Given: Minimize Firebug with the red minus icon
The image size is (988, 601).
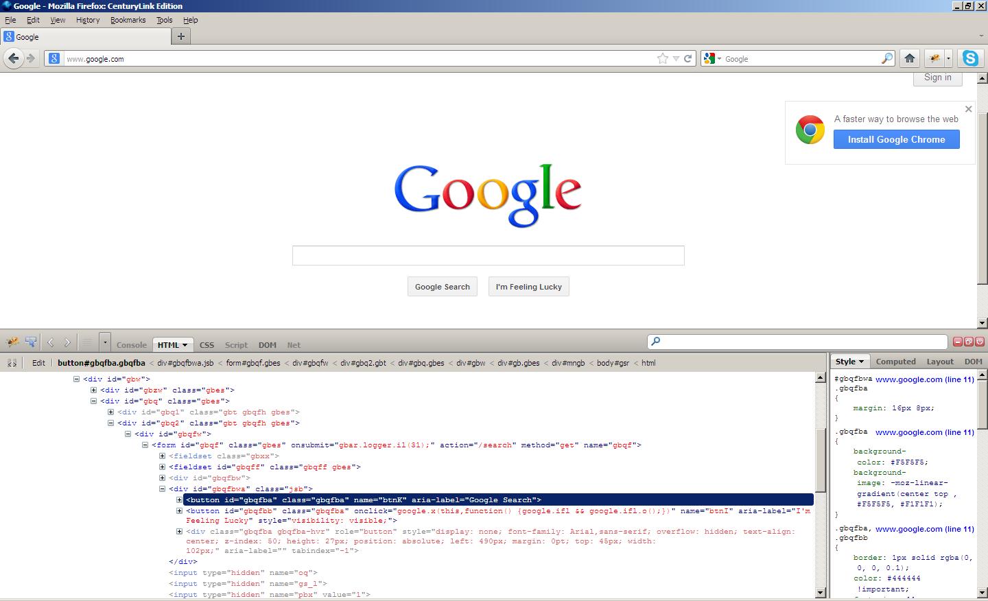Looking at the screenshot, I should (x=958, y=342).
